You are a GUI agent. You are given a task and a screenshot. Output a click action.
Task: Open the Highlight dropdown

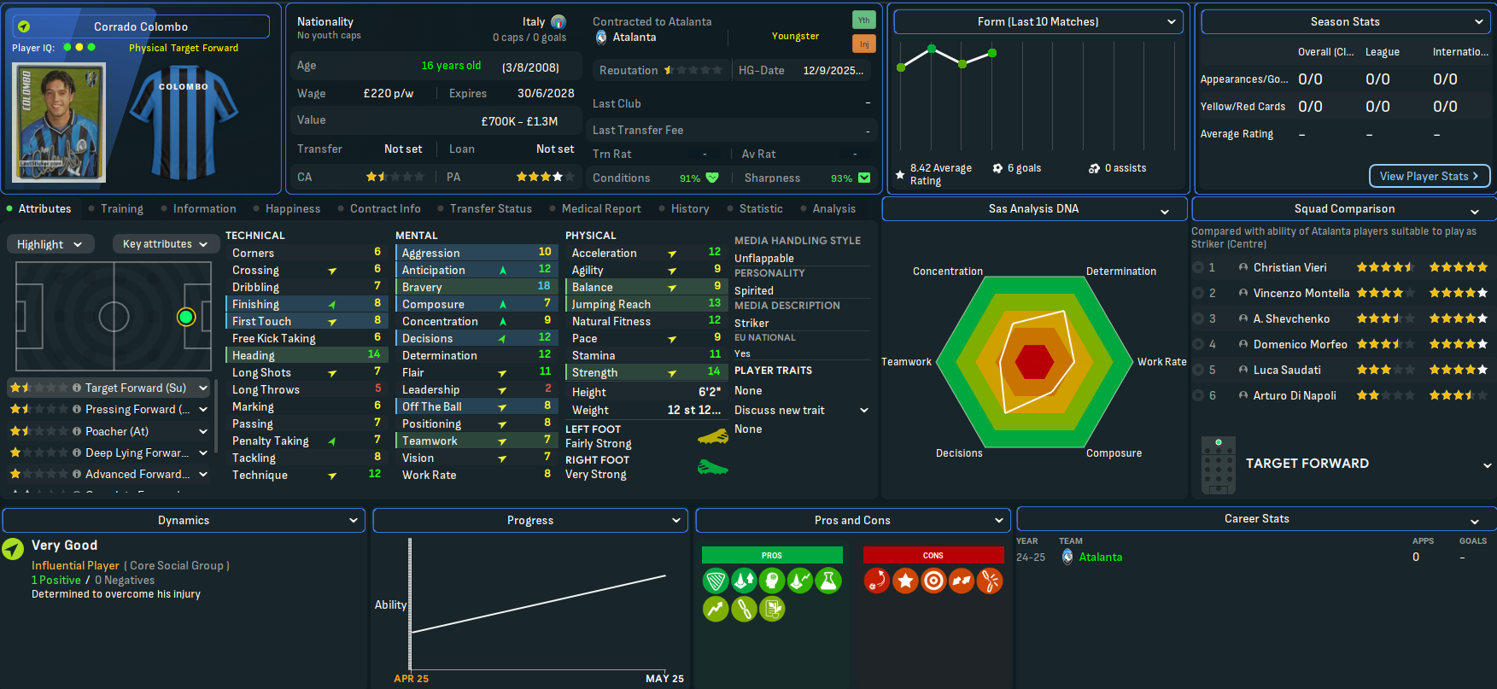coord(50,244)
